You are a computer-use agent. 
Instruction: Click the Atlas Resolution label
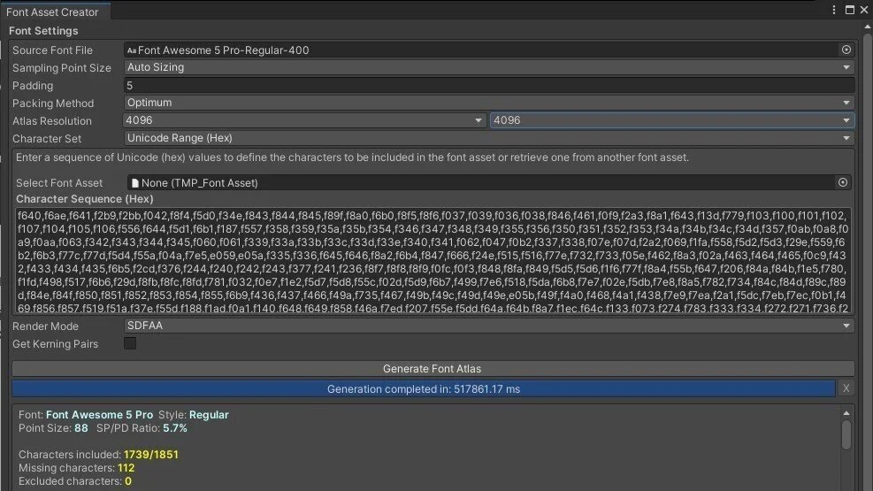[52, 121]
